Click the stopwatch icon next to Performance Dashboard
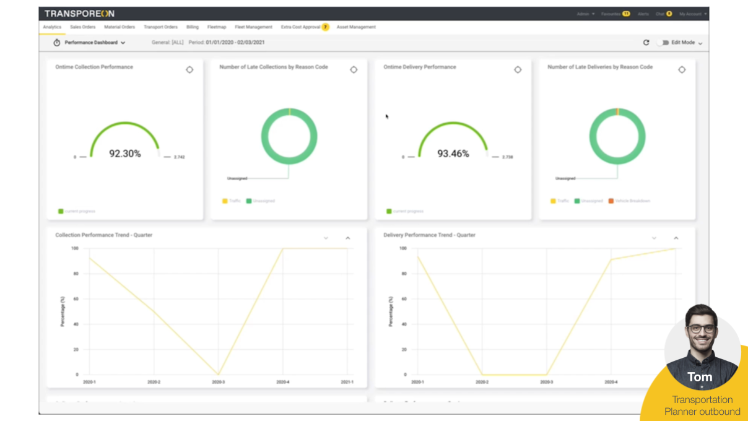Image resolution: width=748 pixels, height=421 pixels. click(x=57, y=43)
